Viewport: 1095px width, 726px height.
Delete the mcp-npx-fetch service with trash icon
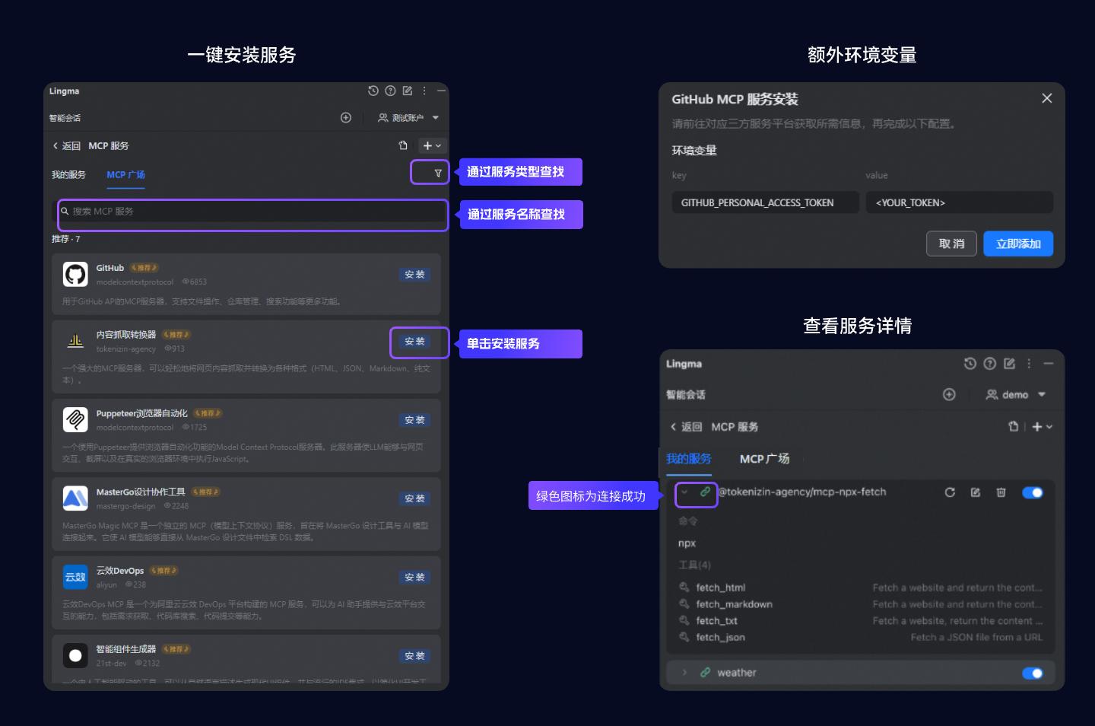click(1001, 492)
